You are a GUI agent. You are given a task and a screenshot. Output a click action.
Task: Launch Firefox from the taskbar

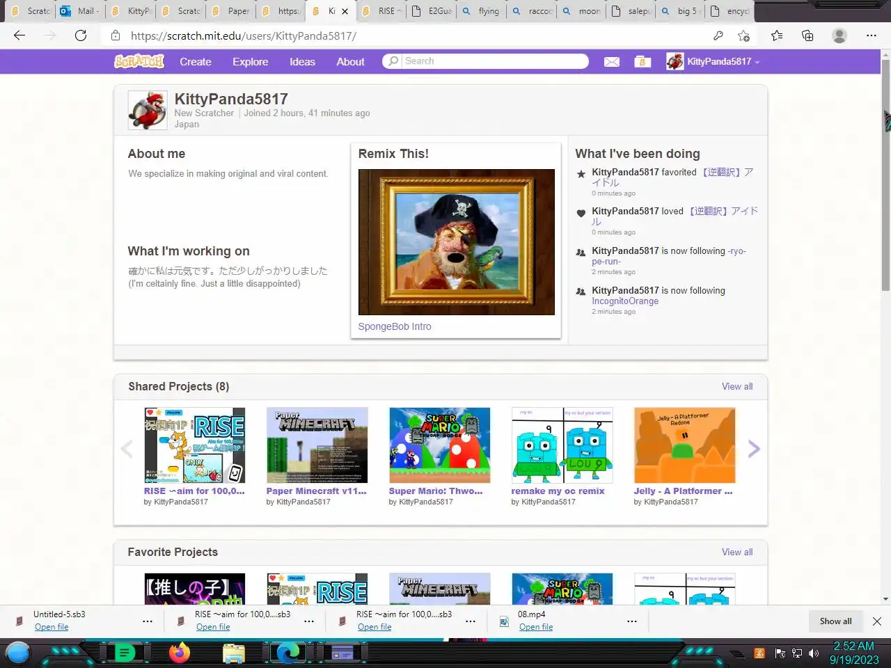pyautogui.click(x=180, y=653)
